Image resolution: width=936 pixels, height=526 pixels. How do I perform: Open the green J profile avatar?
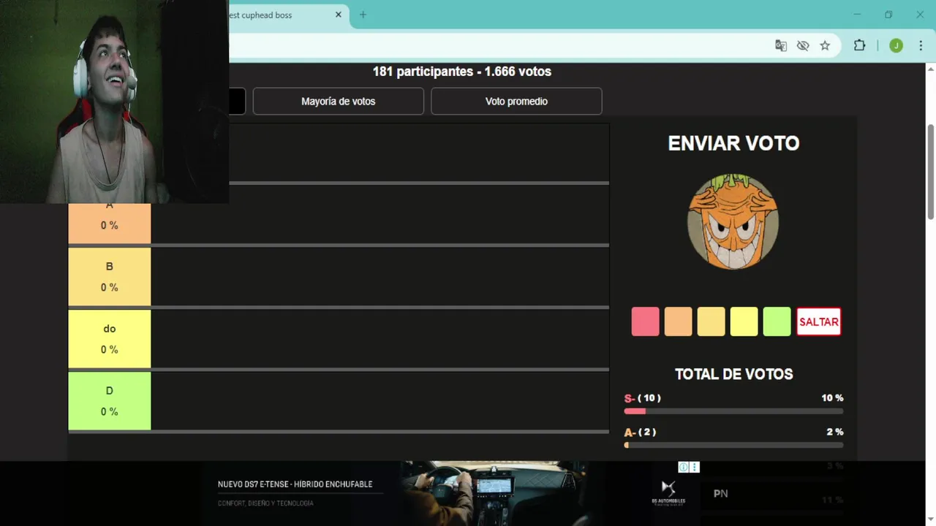(x=896, y=45)
